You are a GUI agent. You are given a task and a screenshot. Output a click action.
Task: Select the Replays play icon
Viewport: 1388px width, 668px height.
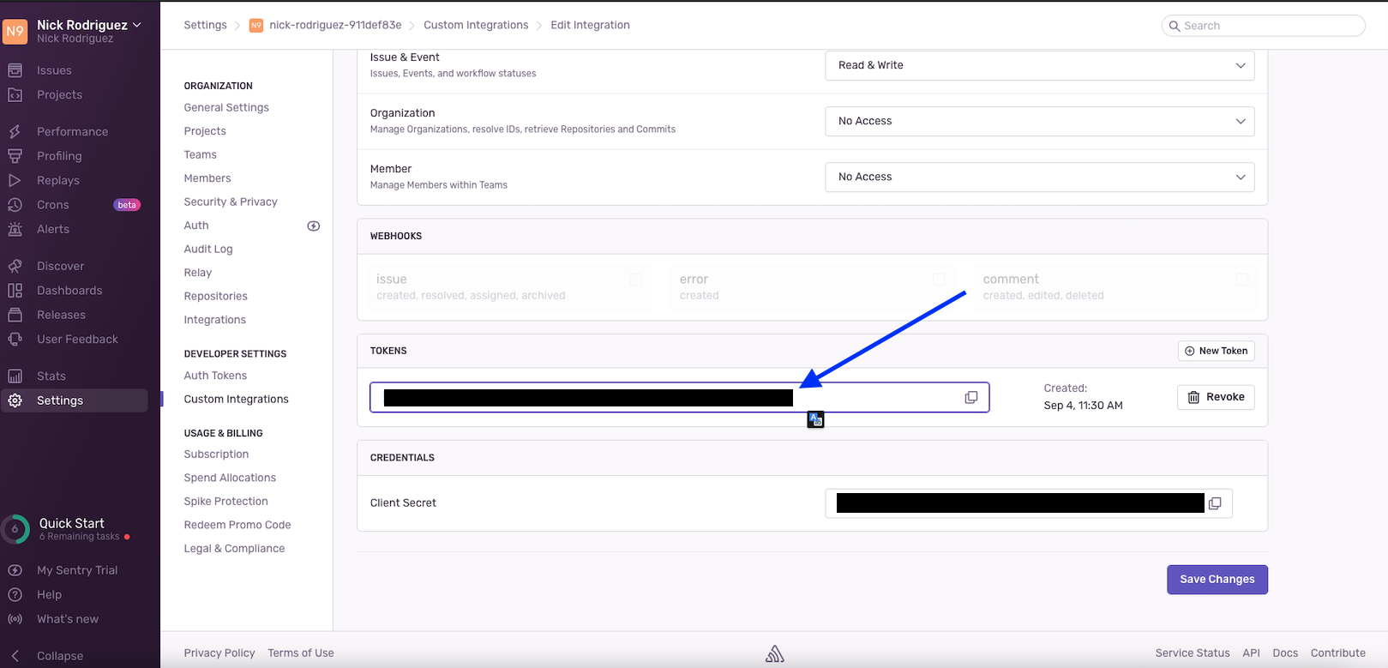click(x=15, y=181)
